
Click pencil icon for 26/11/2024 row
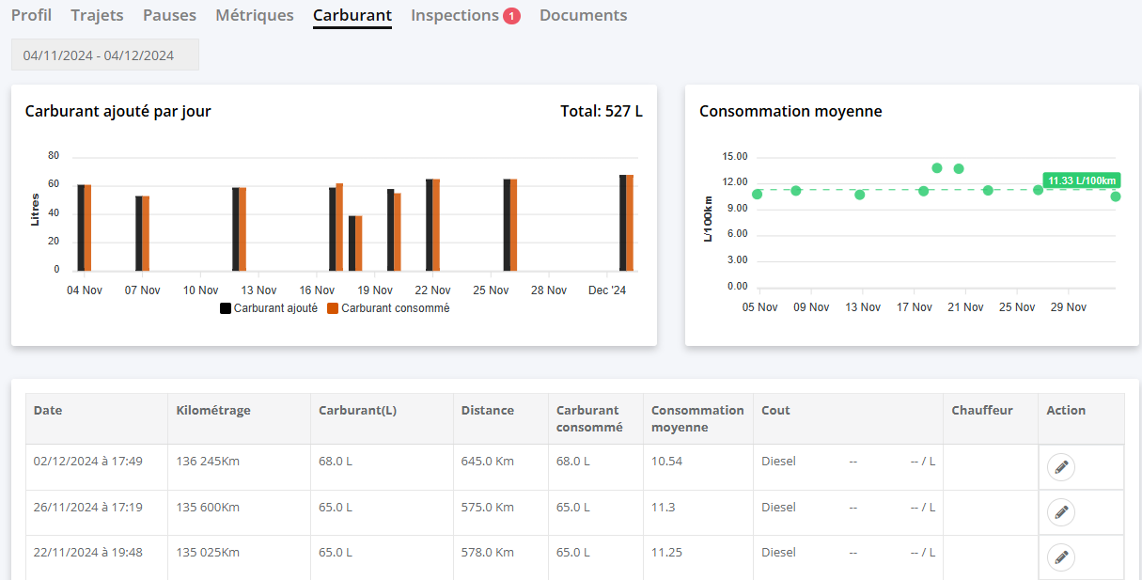point(1061,512)
